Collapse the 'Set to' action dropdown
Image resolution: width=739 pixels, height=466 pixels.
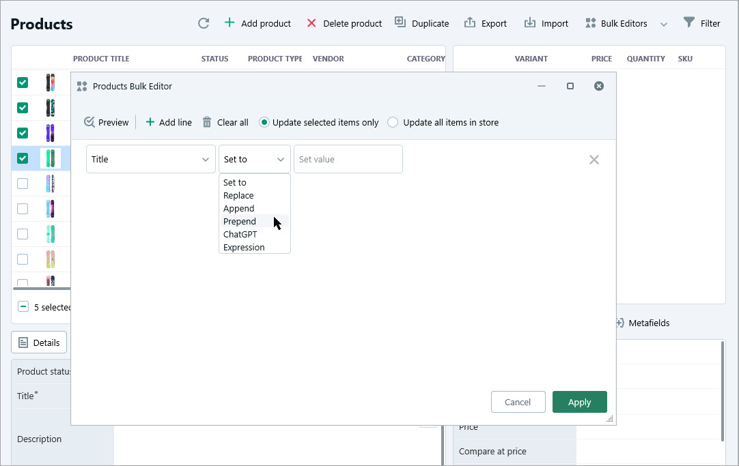pos(255,159)
